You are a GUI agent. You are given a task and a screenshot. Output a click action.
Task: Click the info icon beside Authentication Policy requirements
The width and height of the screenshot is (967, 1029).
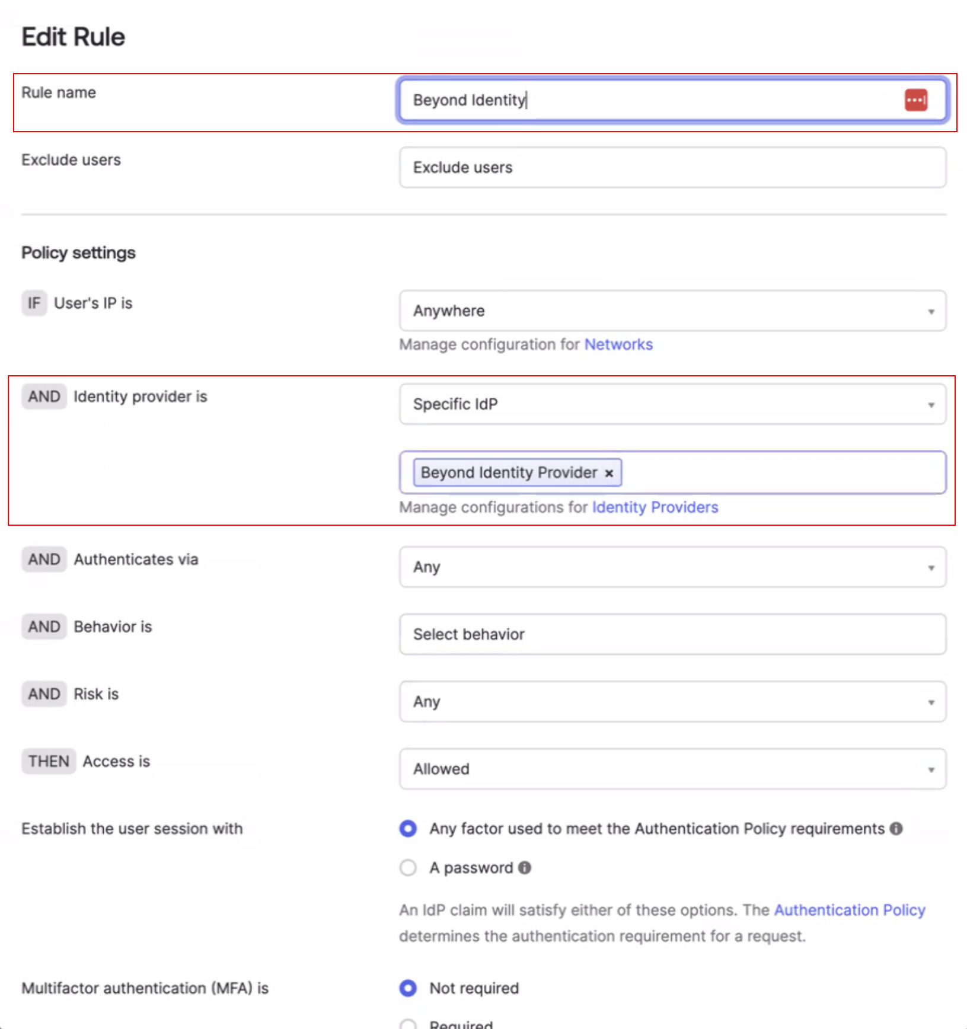pyautogui.click(x=896, y=828)
